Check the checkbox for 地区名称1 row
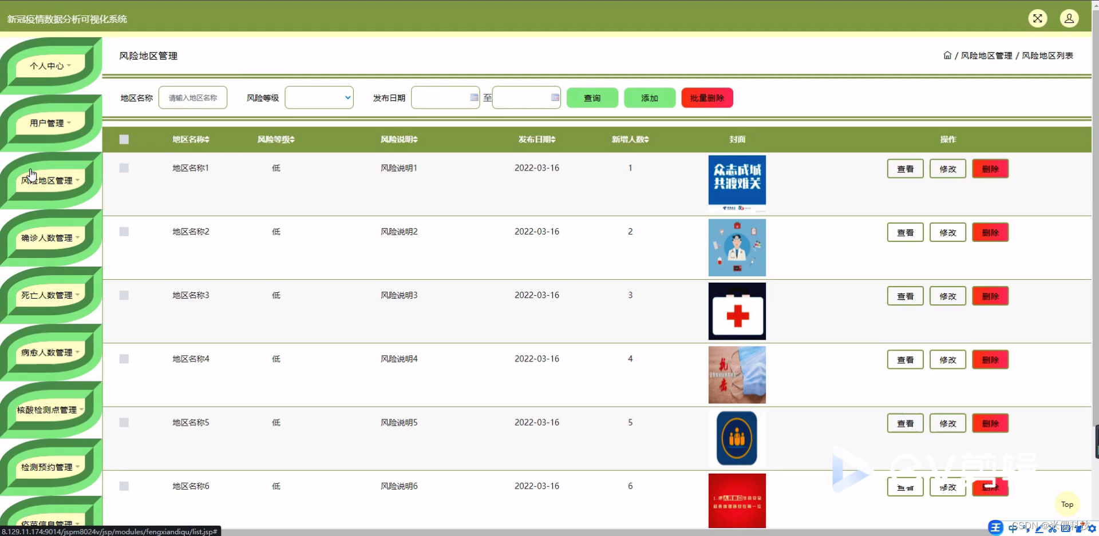 (124, 168)
